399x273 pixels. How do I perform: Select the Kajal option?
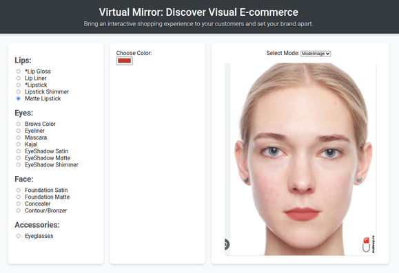19,144
